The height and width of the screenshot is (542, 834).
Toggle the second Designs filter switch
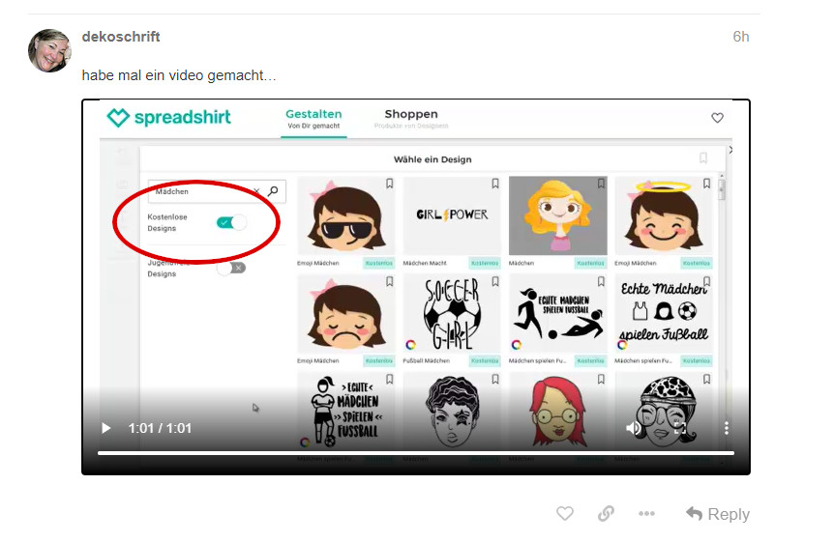coord(231,268)
